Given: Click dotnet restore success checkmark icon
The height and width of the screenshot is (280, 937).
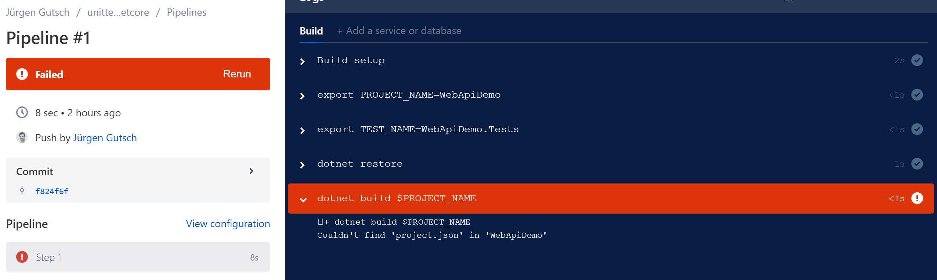Looking at the screenshot, I should [x=917, y=164].
